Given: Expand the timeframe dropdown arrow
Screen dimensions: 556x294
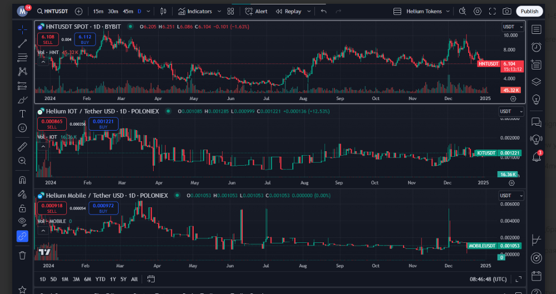Looking at the screenshot, I should (148, 11).
